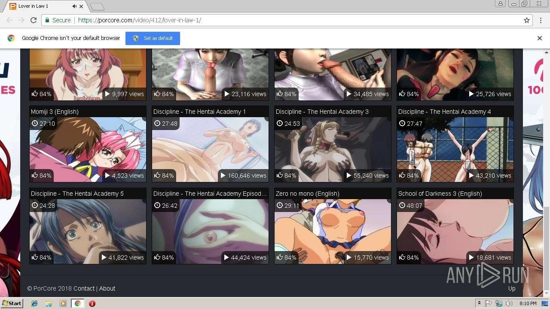Click the Set as default button
Image resolution: width=550 pixels, height=309 pixels.
click(x=153, y=38)
